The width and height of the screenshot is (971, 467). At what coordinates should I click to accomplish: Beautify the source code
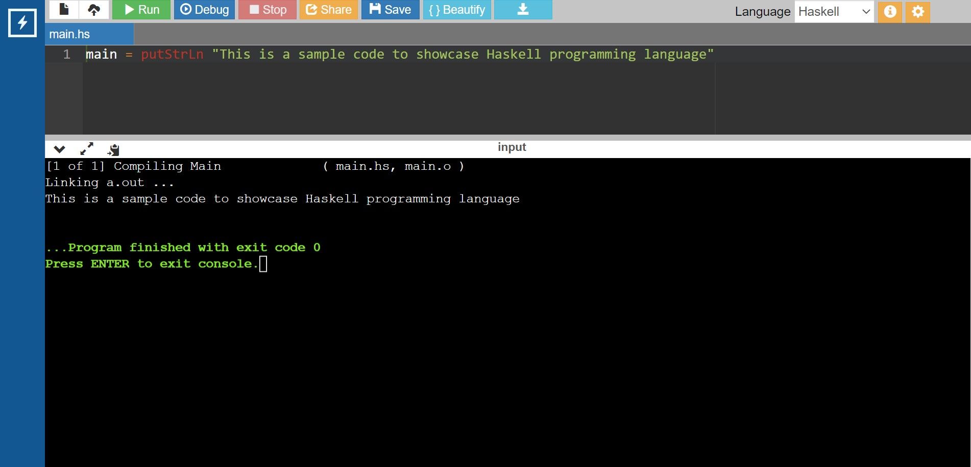click(x=457, y=9)
